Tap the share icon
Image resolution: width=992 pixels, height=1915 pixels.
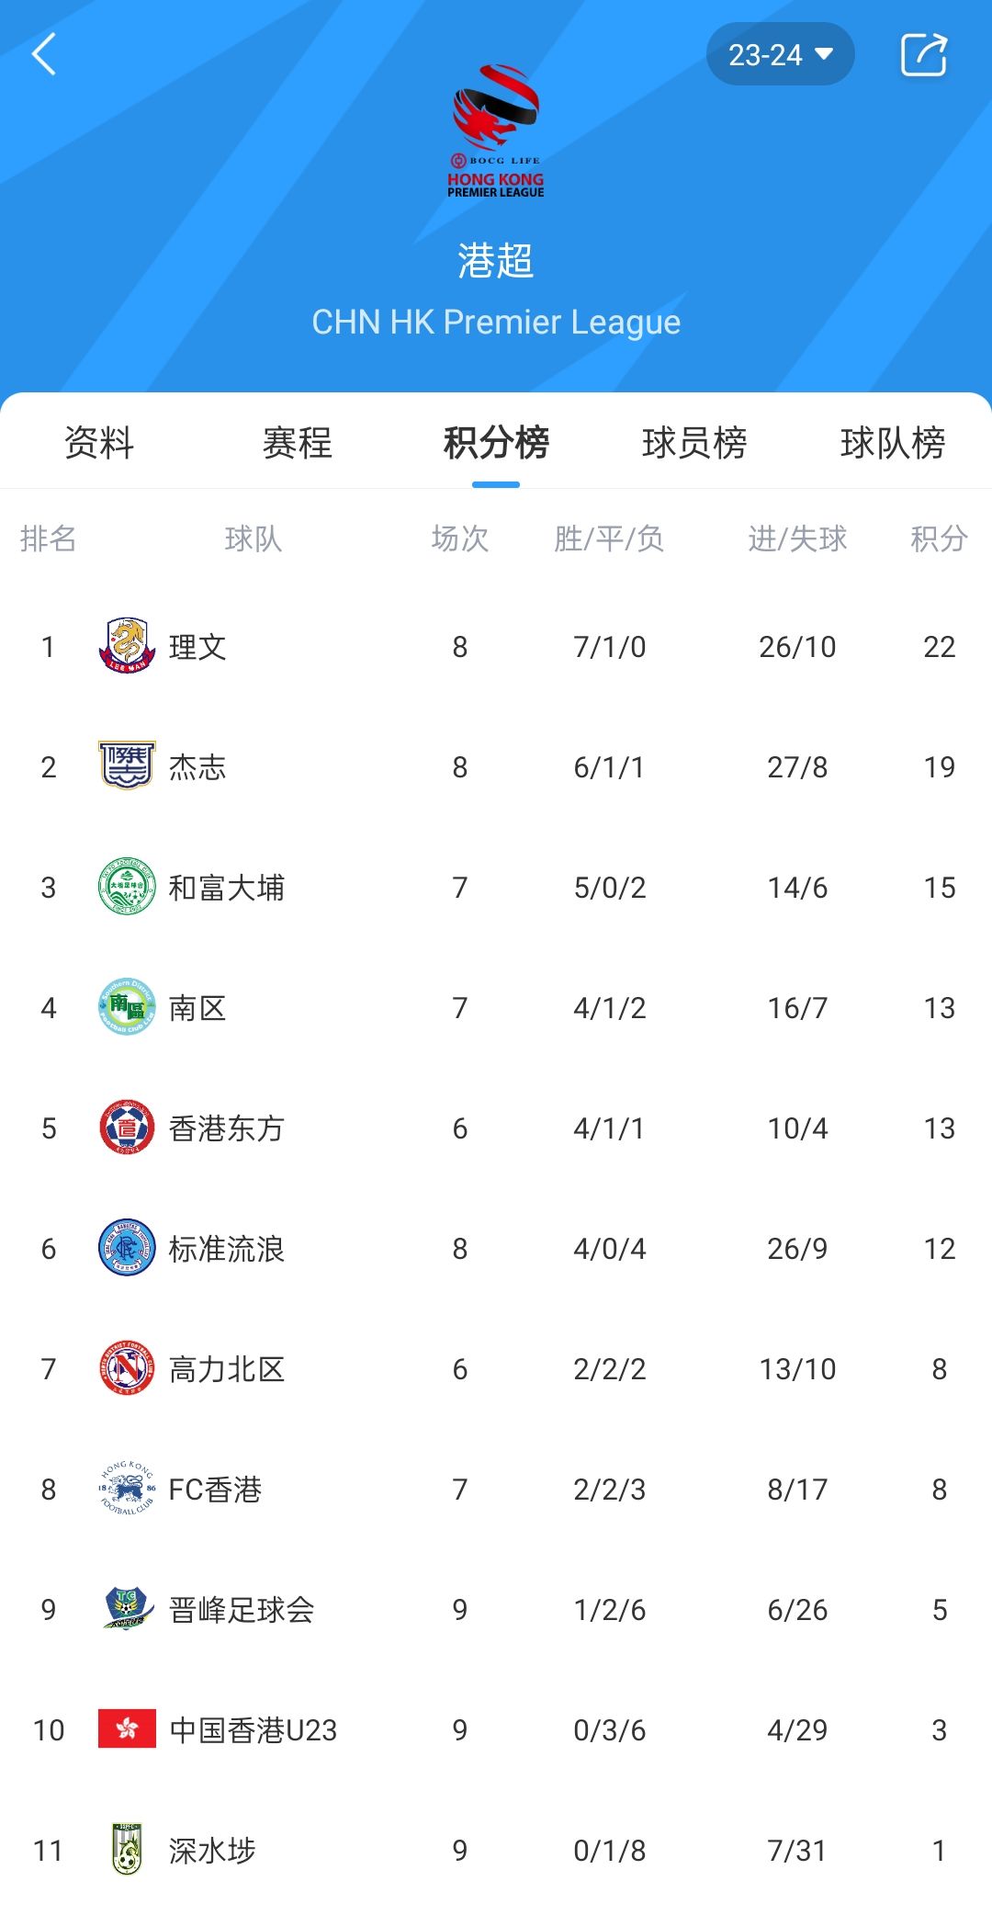[923, 54]
